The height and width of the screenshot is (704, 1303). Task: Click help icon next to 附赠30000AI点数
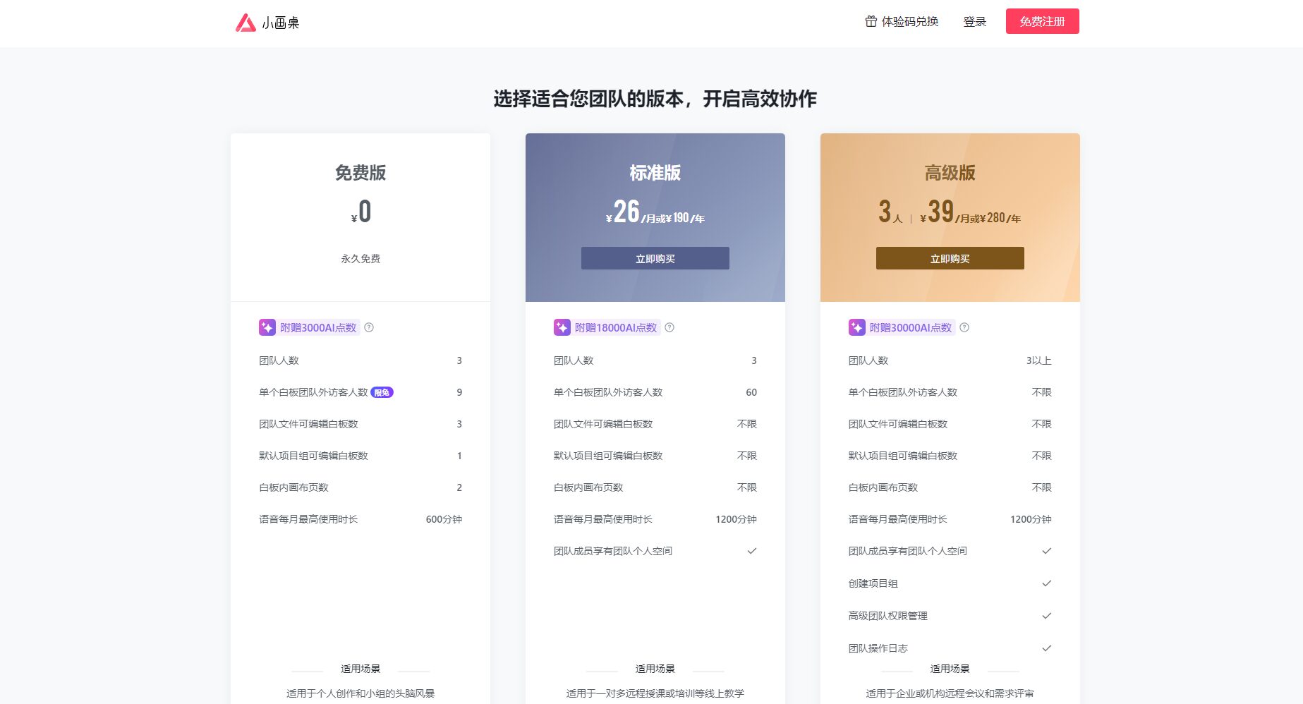[x=964, y=327]
